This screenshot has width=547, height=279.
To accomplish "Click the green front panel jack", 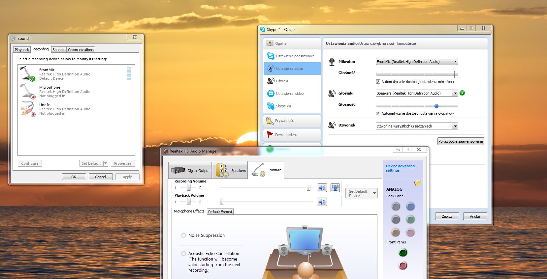I will [403, 253].
